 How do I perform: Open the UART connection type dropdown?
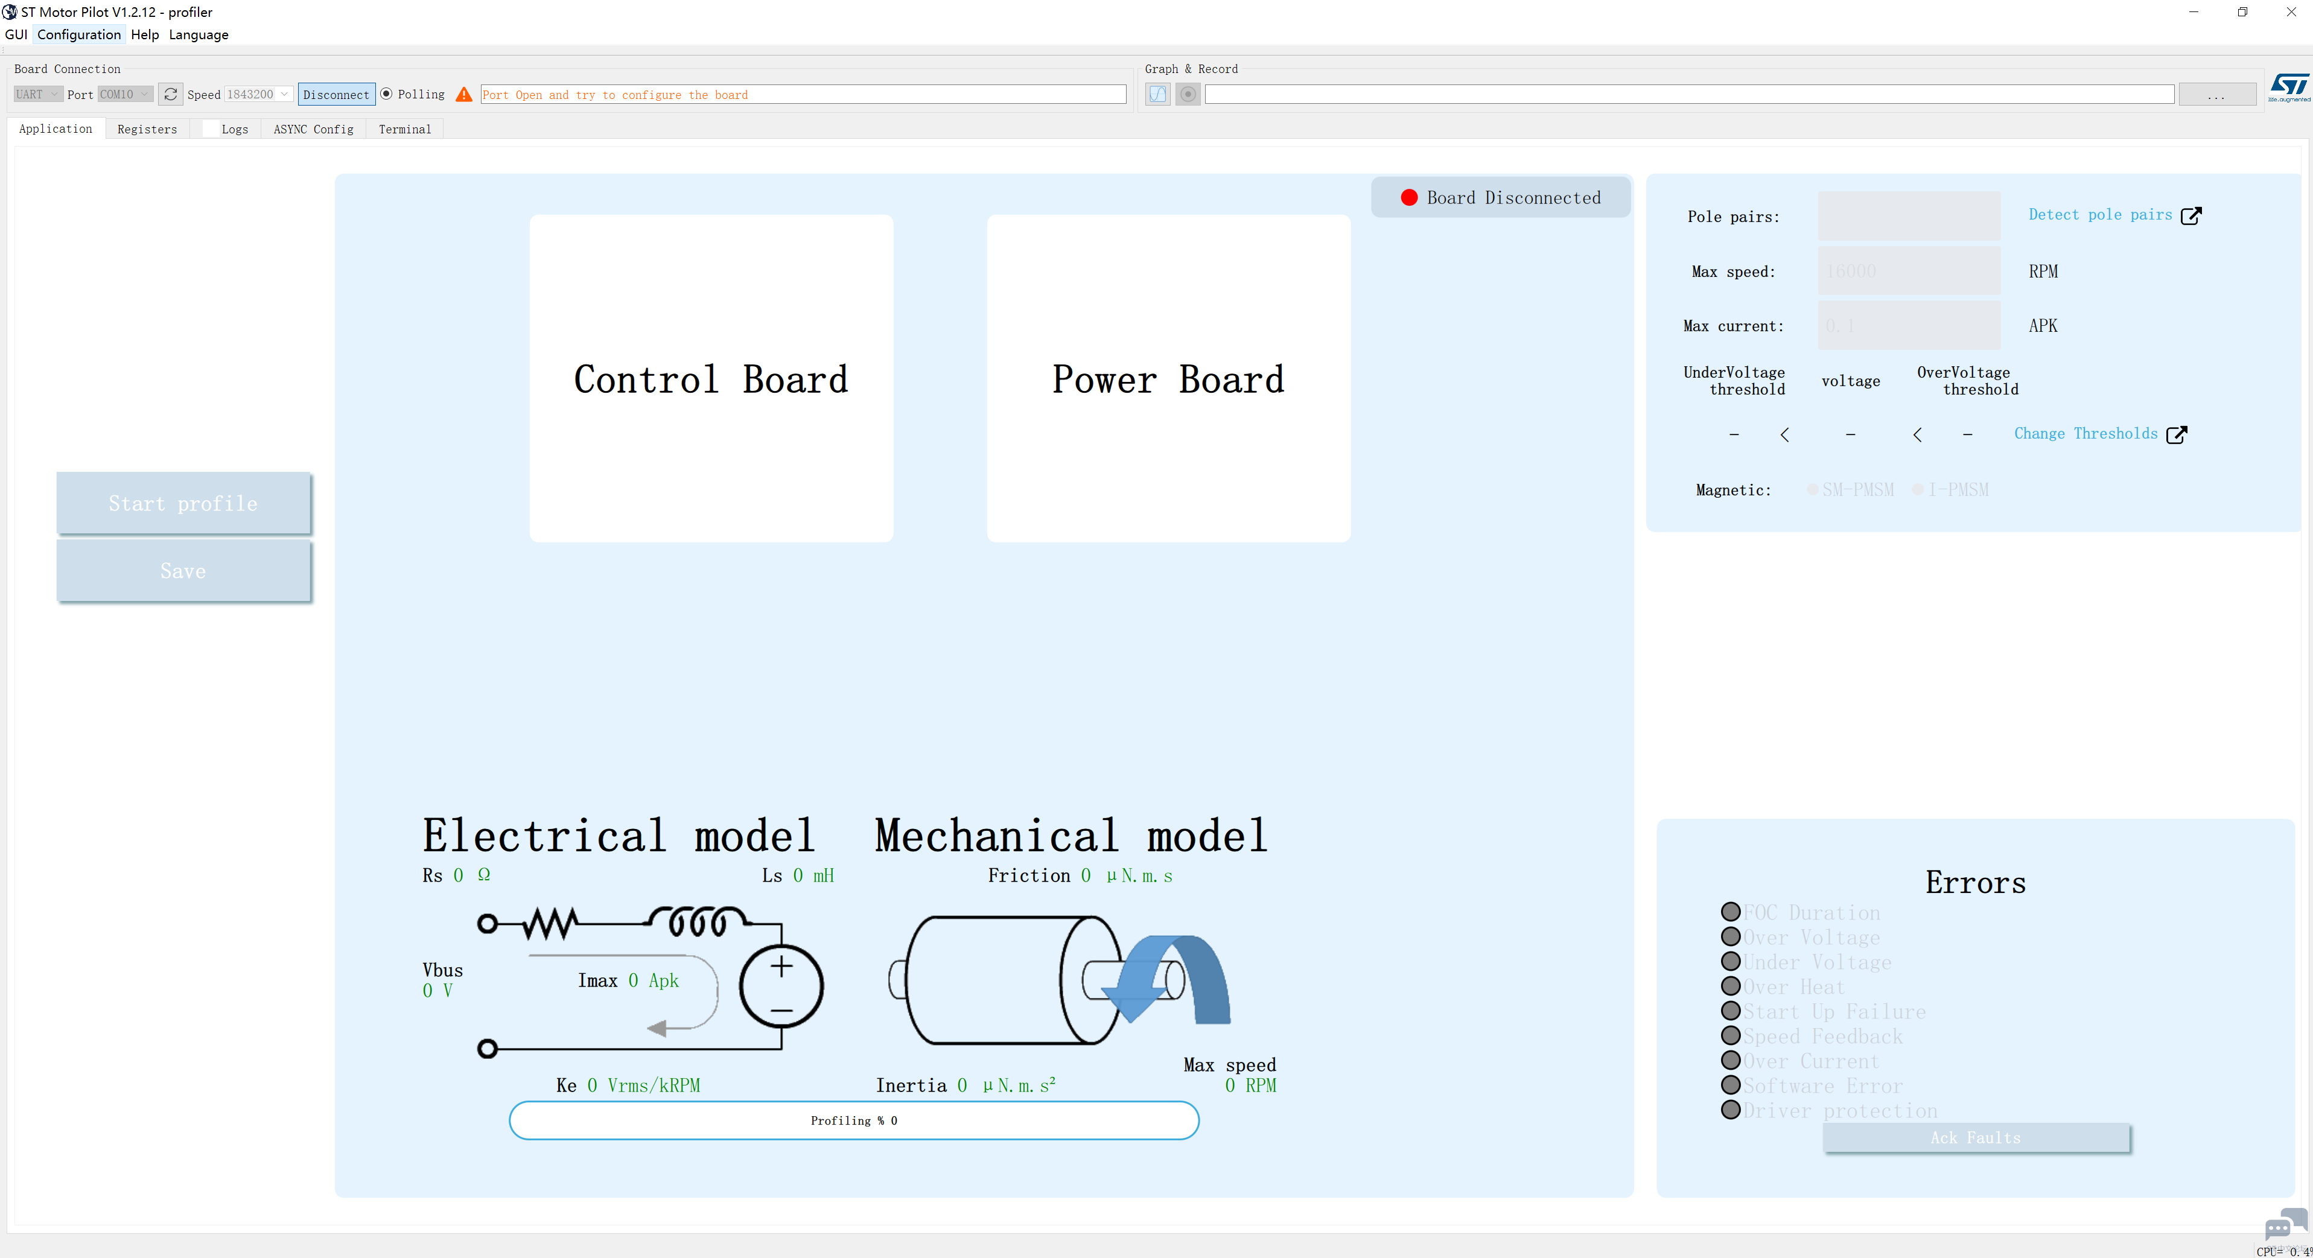[37, 94]
